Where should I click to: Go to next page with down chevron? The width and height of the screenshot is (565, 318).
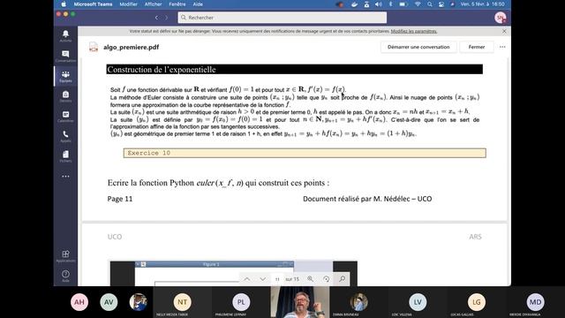pyautogui.click(x=263, y=279)
